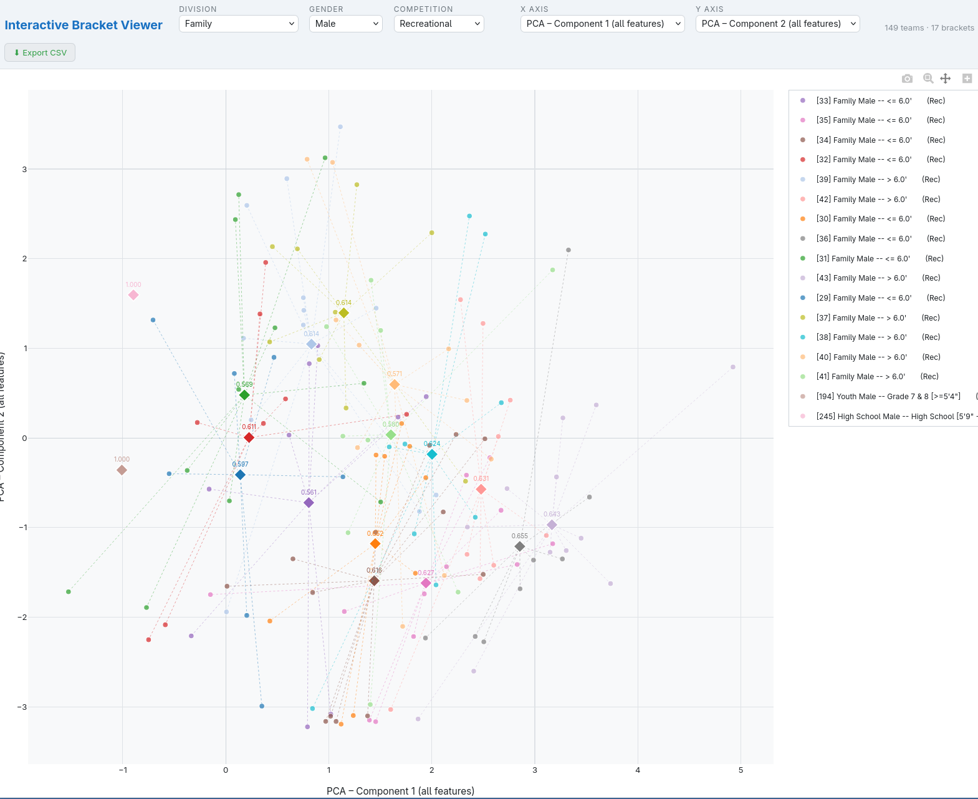Toggle legend entry [42] Family Male > 6.0'
The image size is (978, 799).
tap(884, 200)
